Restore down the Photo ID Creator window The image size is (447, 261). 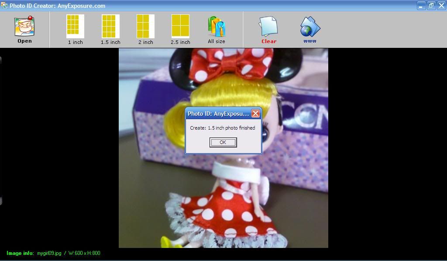tap(431, 5)
